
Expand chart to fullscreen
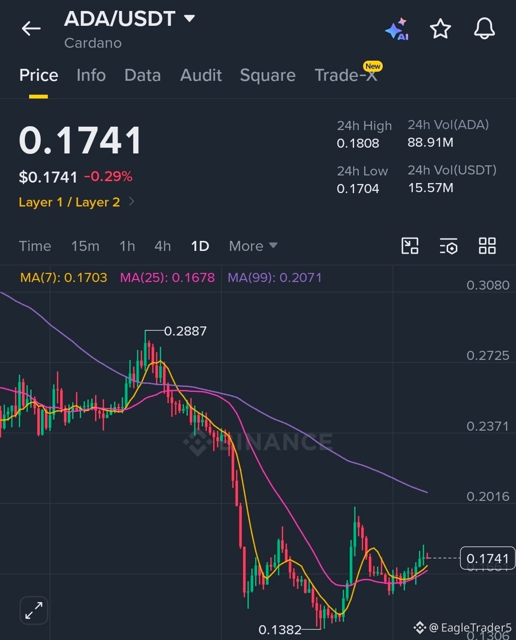tap(34, 610)
